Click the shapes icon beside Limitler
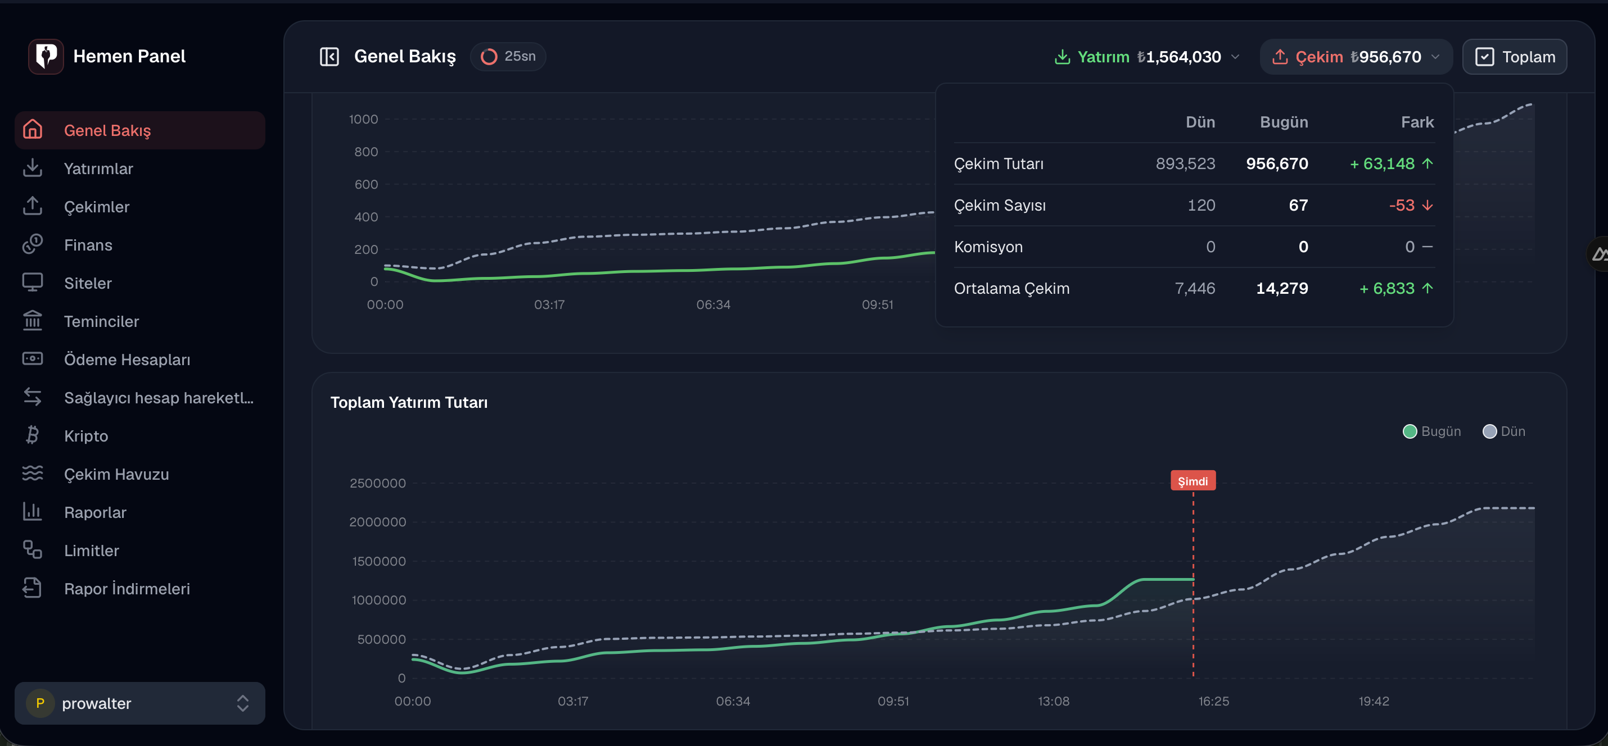 tap(33, 549)
